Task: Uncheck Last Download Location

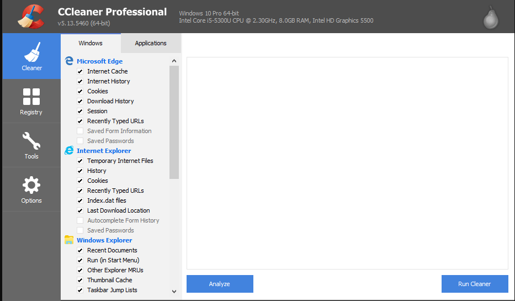Action: tap(80, 210)
